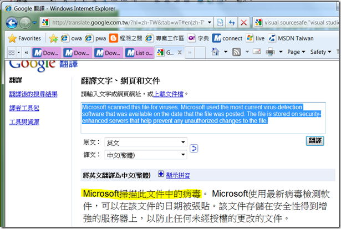Open the Quick Tabs dropdown arrow
The height and width of the screenshot is (229, 341).
coord(18,53)
